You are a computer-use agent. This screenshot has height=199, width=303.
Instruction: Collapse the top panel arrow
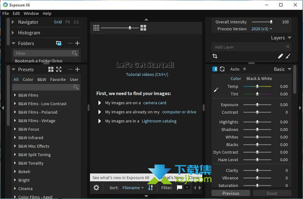[146, 19]
